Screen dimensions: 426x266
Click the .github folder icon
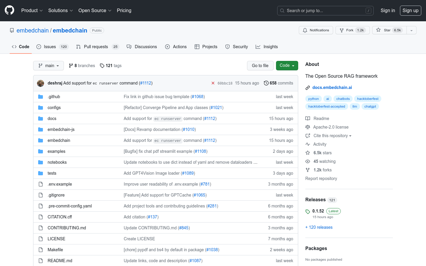tap(41, 97)
